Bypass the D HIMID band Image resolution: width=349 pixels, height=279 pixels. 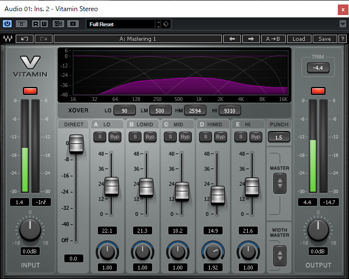pos(220,137)
